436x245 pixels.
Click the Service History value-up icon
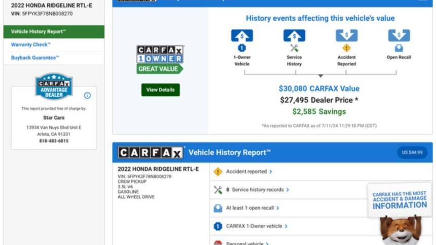coord(294,35)
